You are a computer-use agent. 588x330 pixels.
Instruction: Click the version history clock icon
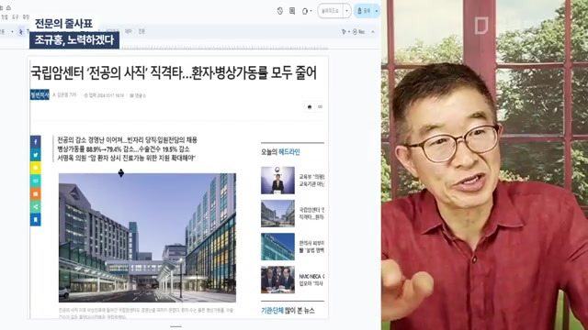pyautogui.click(x=280, y=11)
